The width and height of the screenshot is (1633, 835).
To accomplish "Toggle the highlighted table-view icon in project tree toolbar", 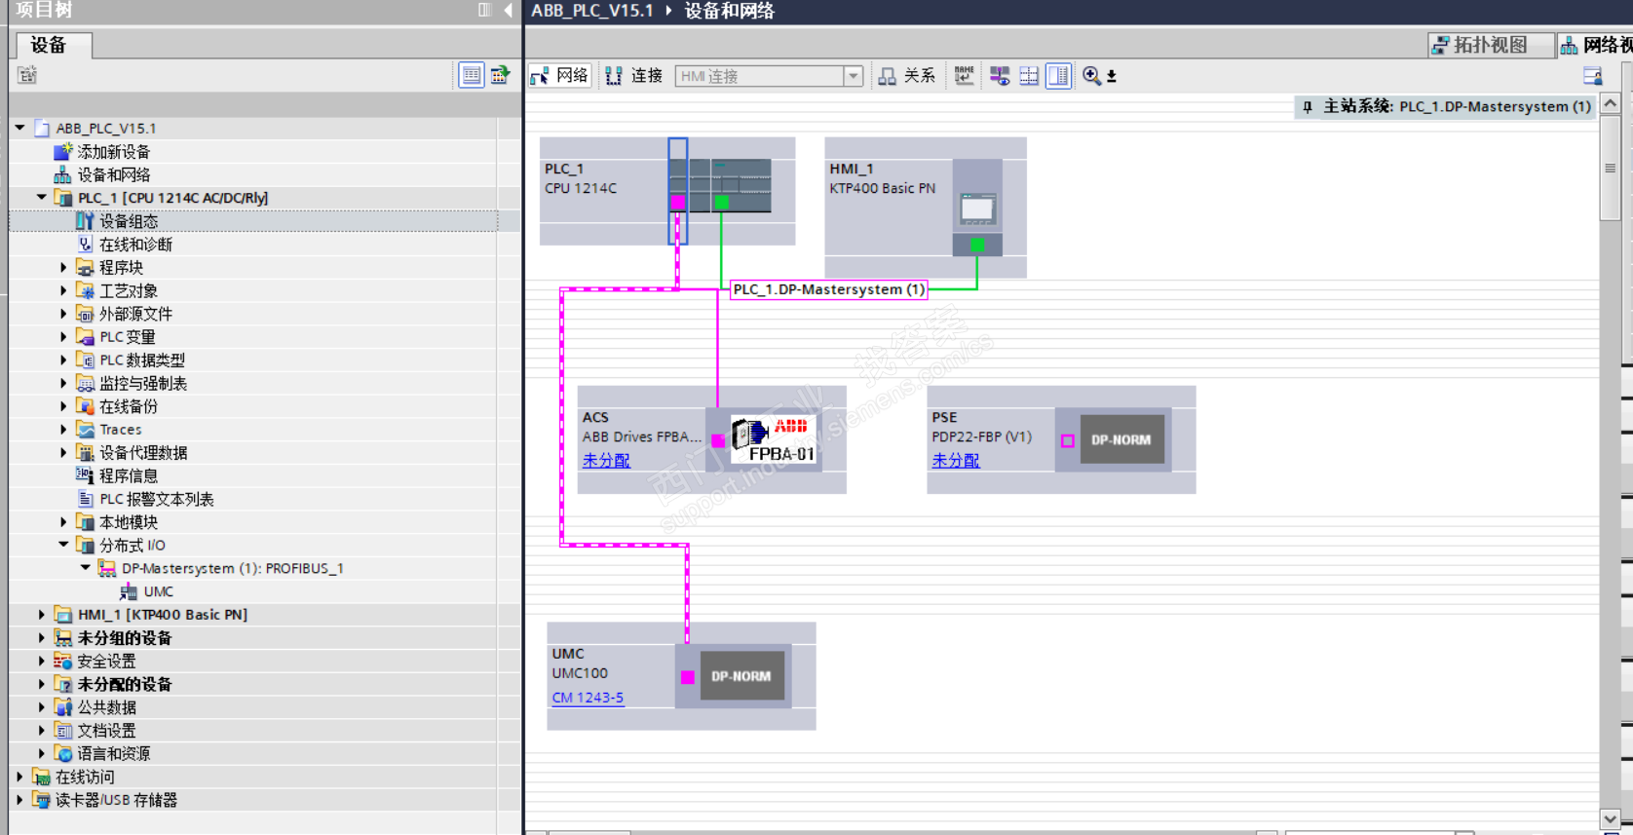I will pyautogui.click(x=472, y=75).
